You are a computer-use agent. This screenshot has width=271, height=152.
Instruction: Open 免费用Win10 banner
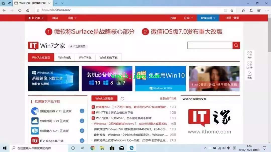[161, 78]
